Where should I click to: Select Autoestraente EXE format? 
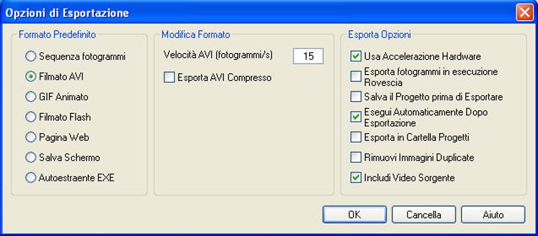31,178
